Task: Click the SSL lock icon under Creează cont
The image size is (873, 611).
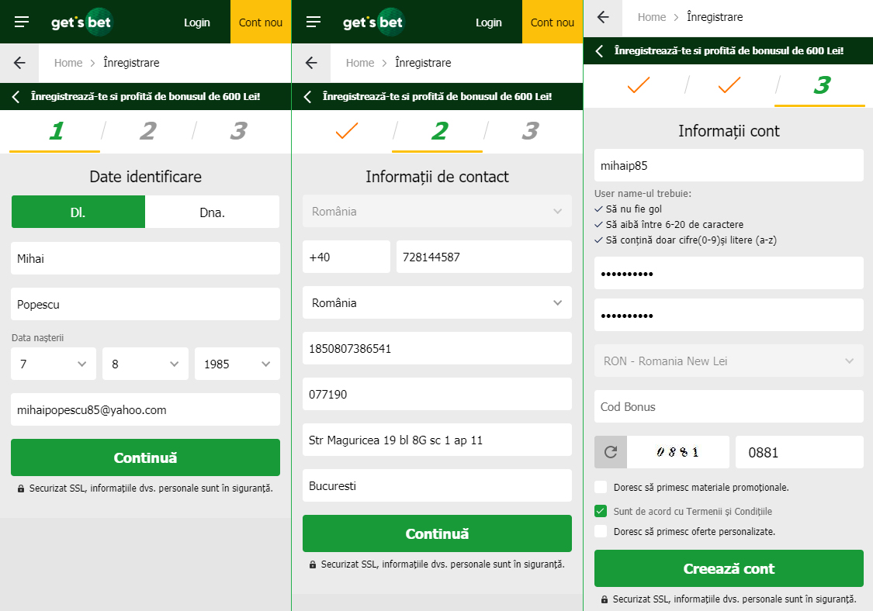Action: (x=605, y=599)
